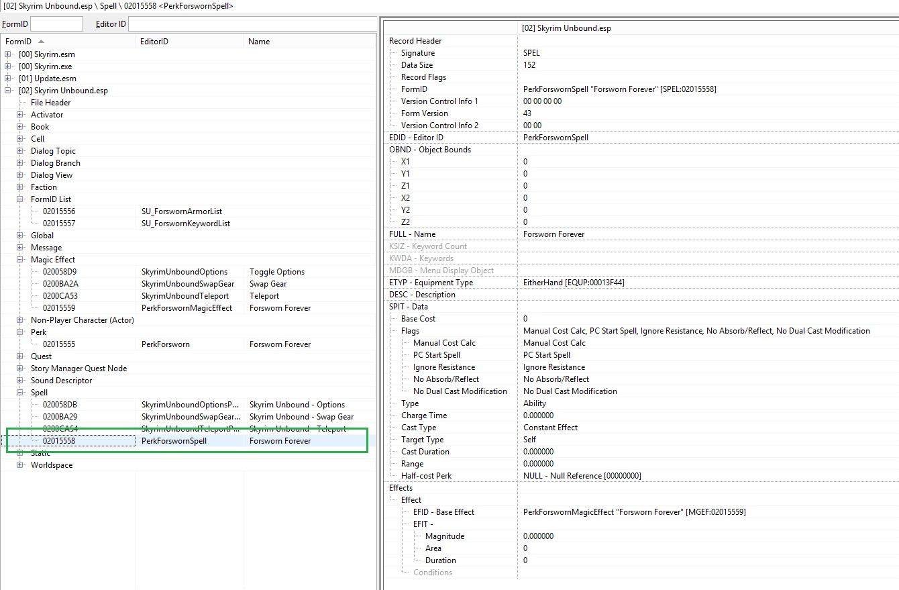Click the DESC - Description row label

coord(422,295)
